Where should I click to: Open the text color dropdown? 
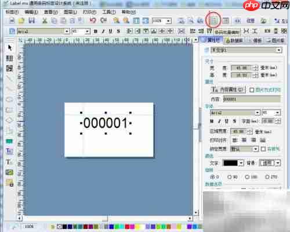click(241, 163)
